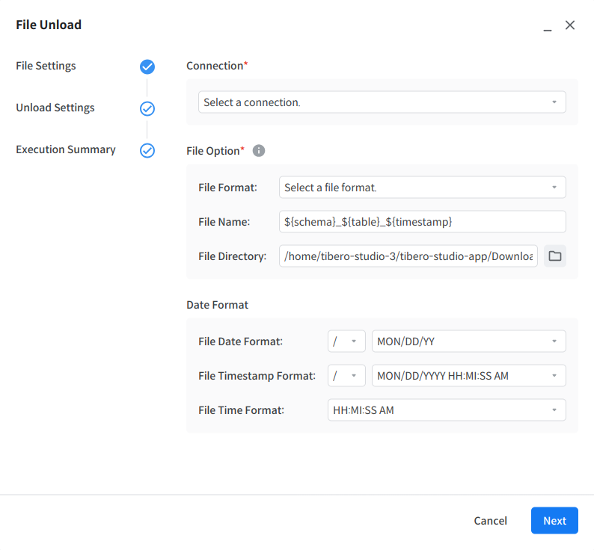Open the File Date Format separator dropdown
This screenshot has height=550, width=594.
point(346,342)
